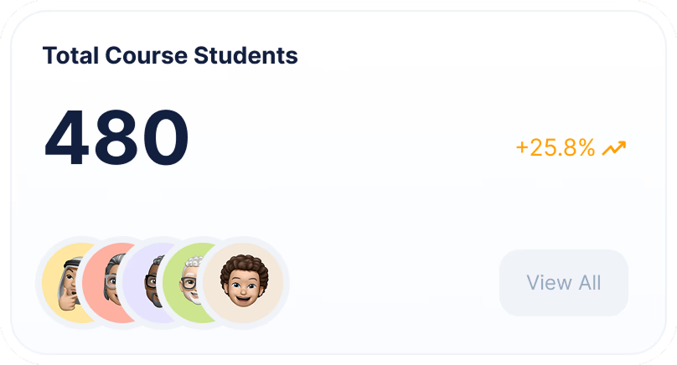The image size is (677, 365).
Task: Select the Total Course Students heading
Action: coord(170,55)
